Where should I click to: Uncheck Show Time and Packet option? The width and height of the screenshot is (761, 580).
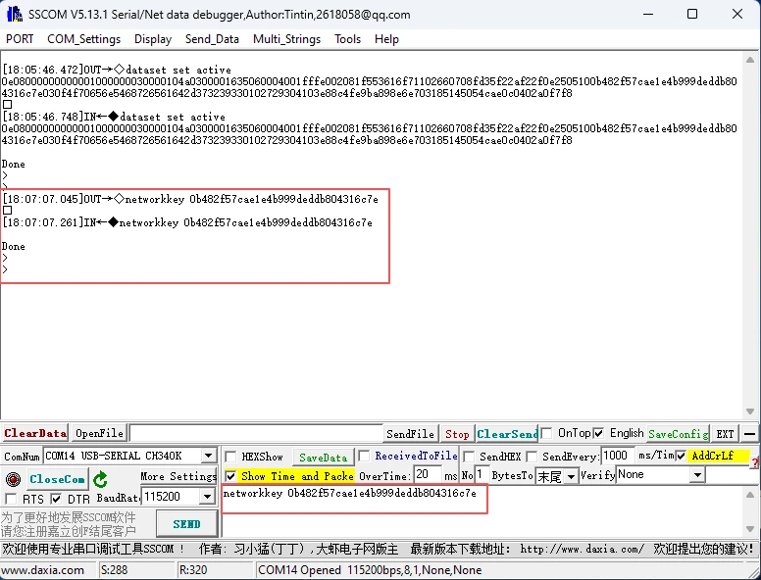tap(230, 475)
